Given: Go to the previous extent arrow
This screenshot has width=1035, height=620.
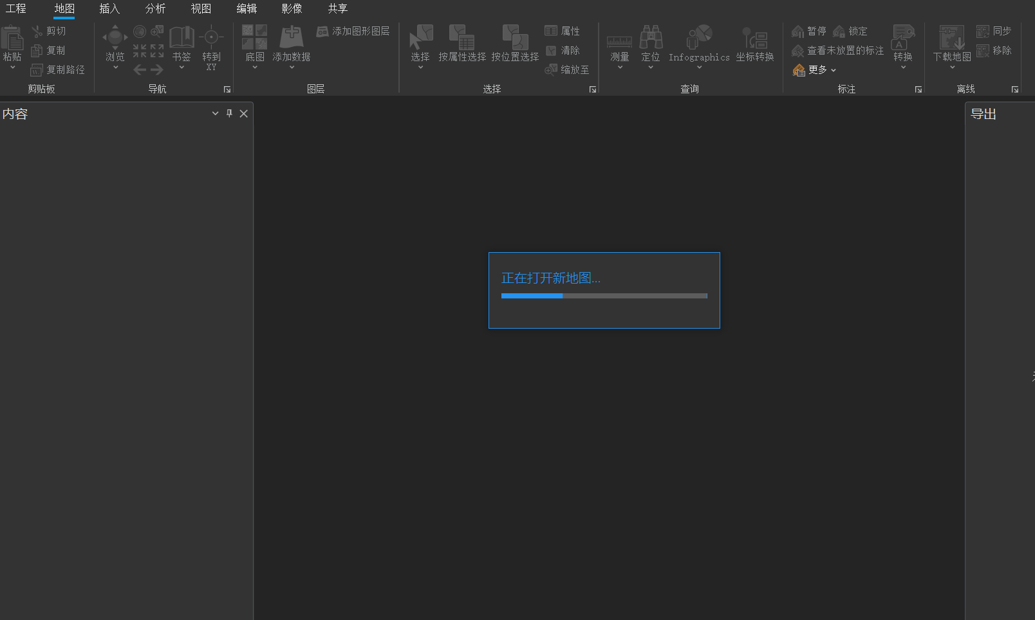Looking at the screenshot, I should click(140, 69).
